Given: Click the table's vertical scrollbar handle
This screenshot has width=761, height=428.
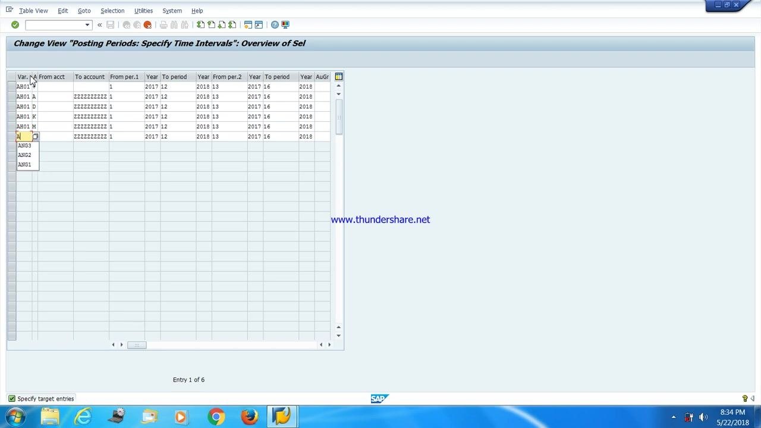Looking at the screenshot, I should 338,117.
